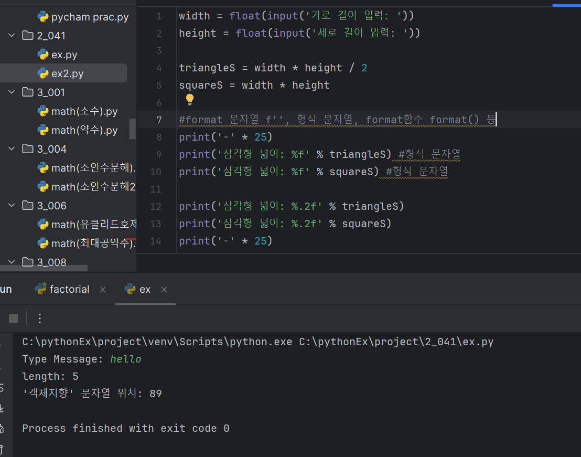Click the Python icon on ex tab
The width and height of the screenshot is (581, 457).
(x=130, y=289)
